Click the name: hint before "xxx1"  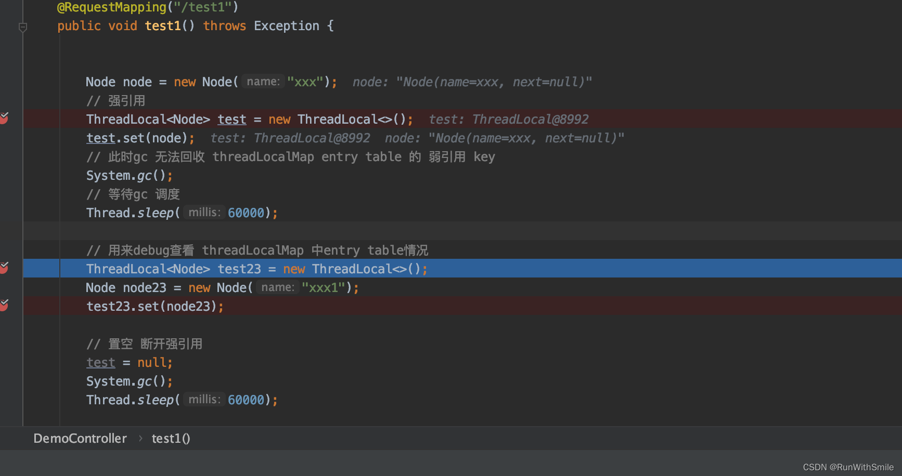278,287
